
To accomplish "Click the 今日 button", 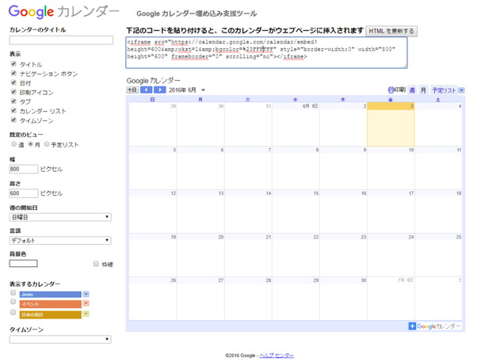I will [132, 90].
